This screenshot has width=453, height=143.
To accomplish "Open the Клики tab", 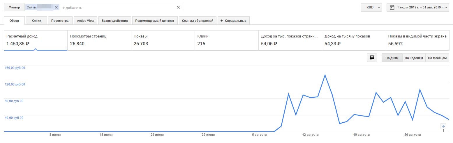I will tap(36, 21).
